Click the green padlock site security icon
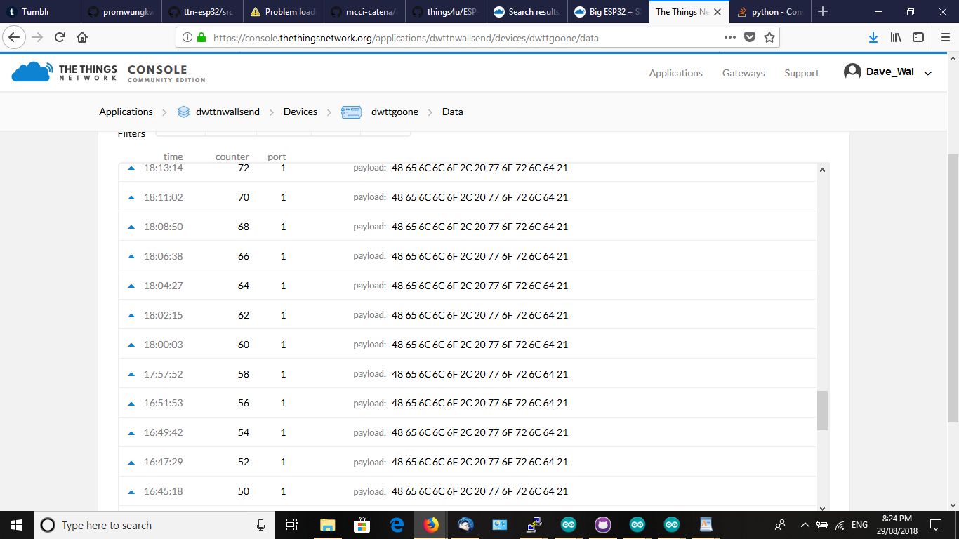The width and height of the screenshot is (959, 539). (201, 38)
